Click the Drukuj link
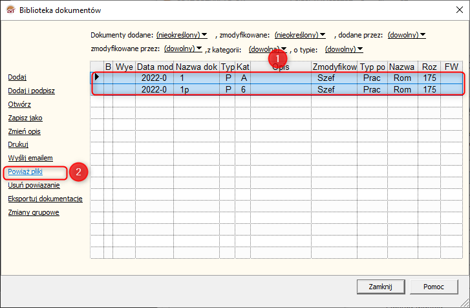The height and width of the screenshot is (308, 470). click(18, 144)
